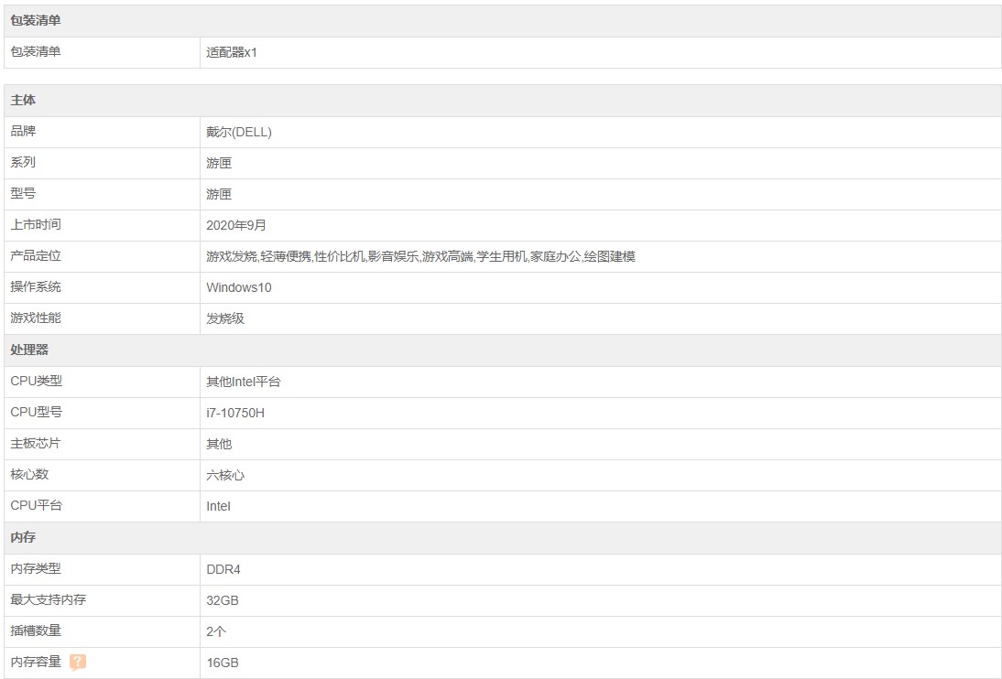Select the 2020年9月 release date value
Viewport: 1002px width, 679px height.
coord(236,225)
